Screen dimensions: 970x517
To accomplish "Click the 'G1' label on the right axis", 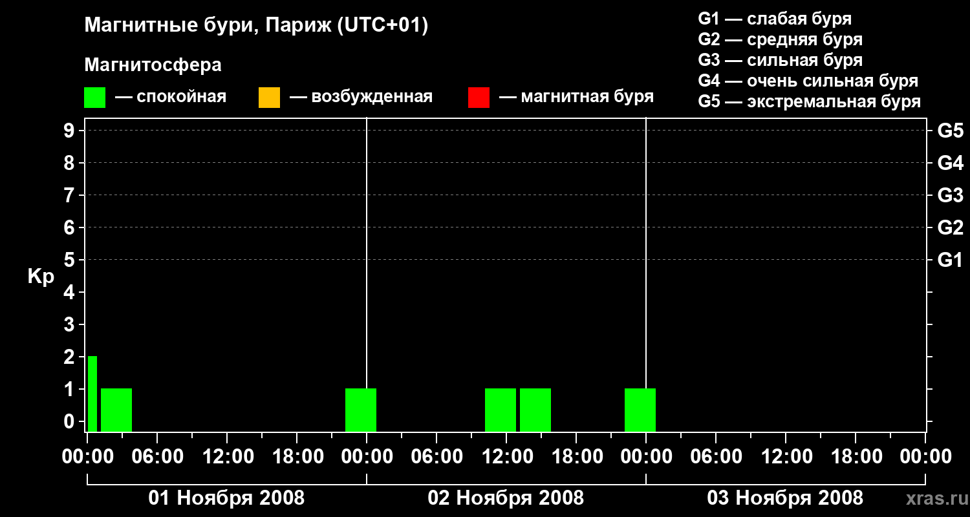I will pos(951,260).
